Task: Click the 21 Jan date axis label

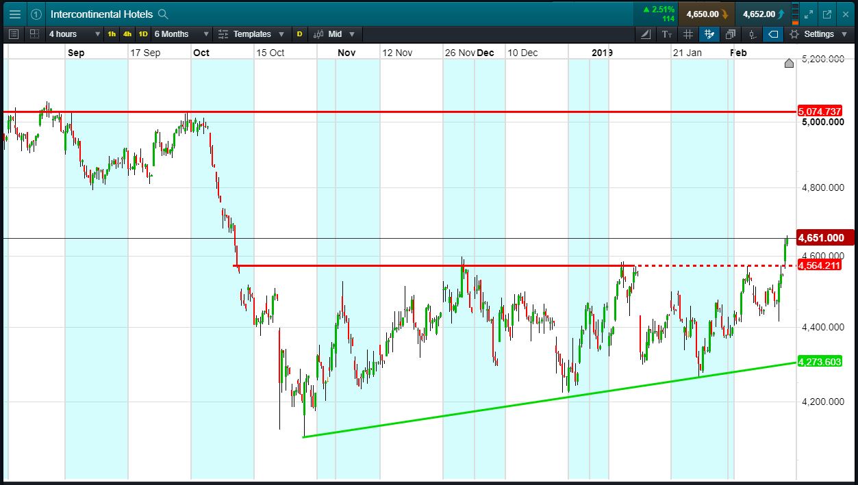Action: point(687,53)
